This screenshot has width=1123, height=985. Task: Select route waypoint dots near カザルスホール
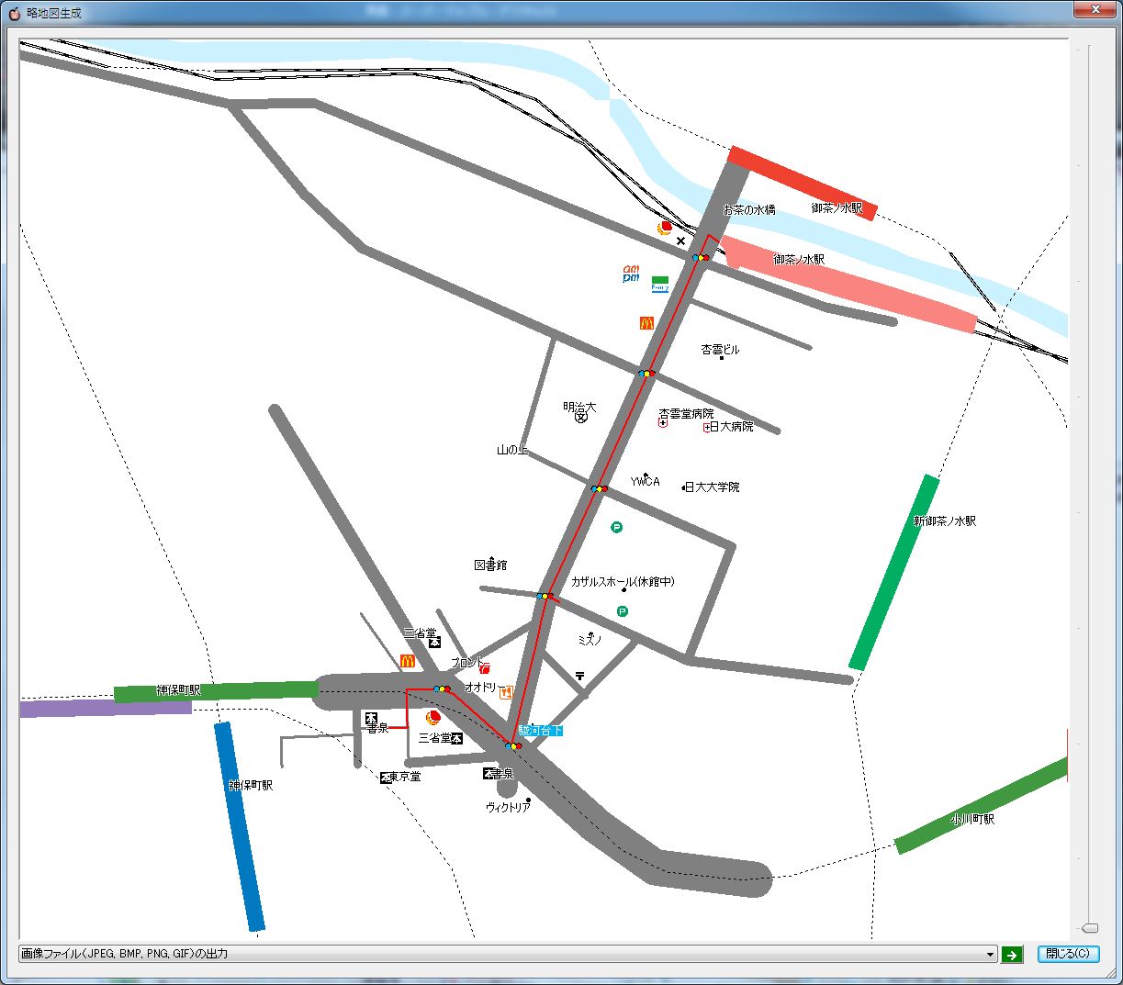tap(545, 597)
